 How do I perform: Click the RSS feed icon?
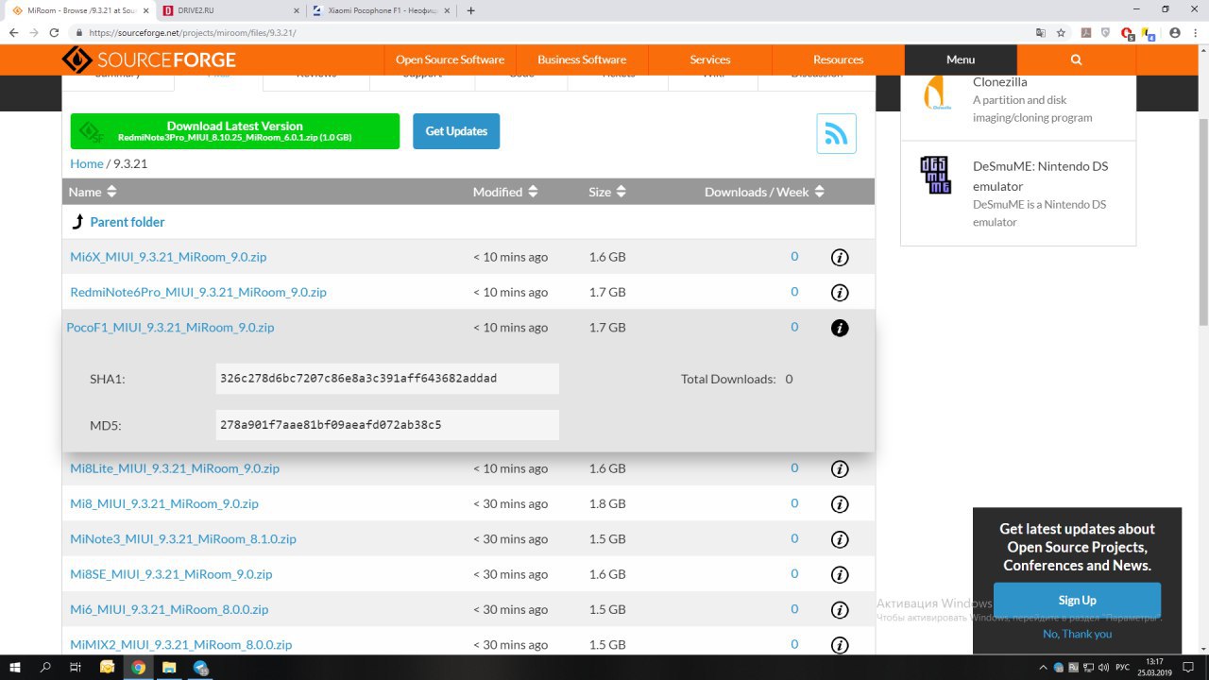point(836,133)
